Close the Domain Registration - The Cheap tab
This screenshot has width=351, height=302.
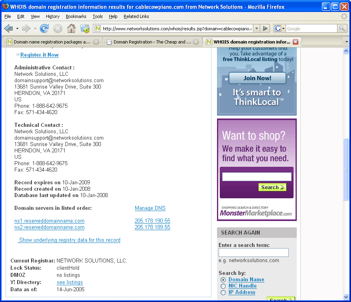coord(196,42)
